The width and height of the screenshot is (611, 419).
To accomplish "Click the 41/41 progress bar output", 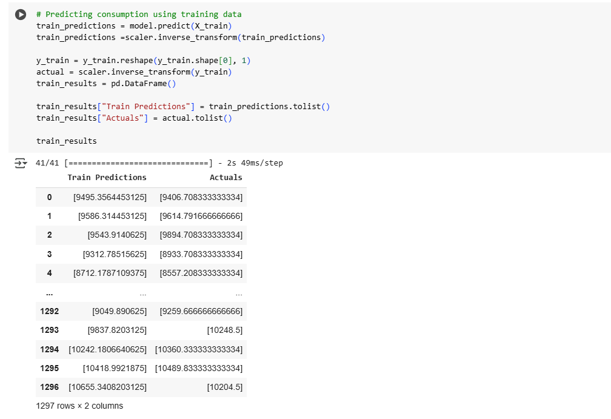I will click(138, 163).
